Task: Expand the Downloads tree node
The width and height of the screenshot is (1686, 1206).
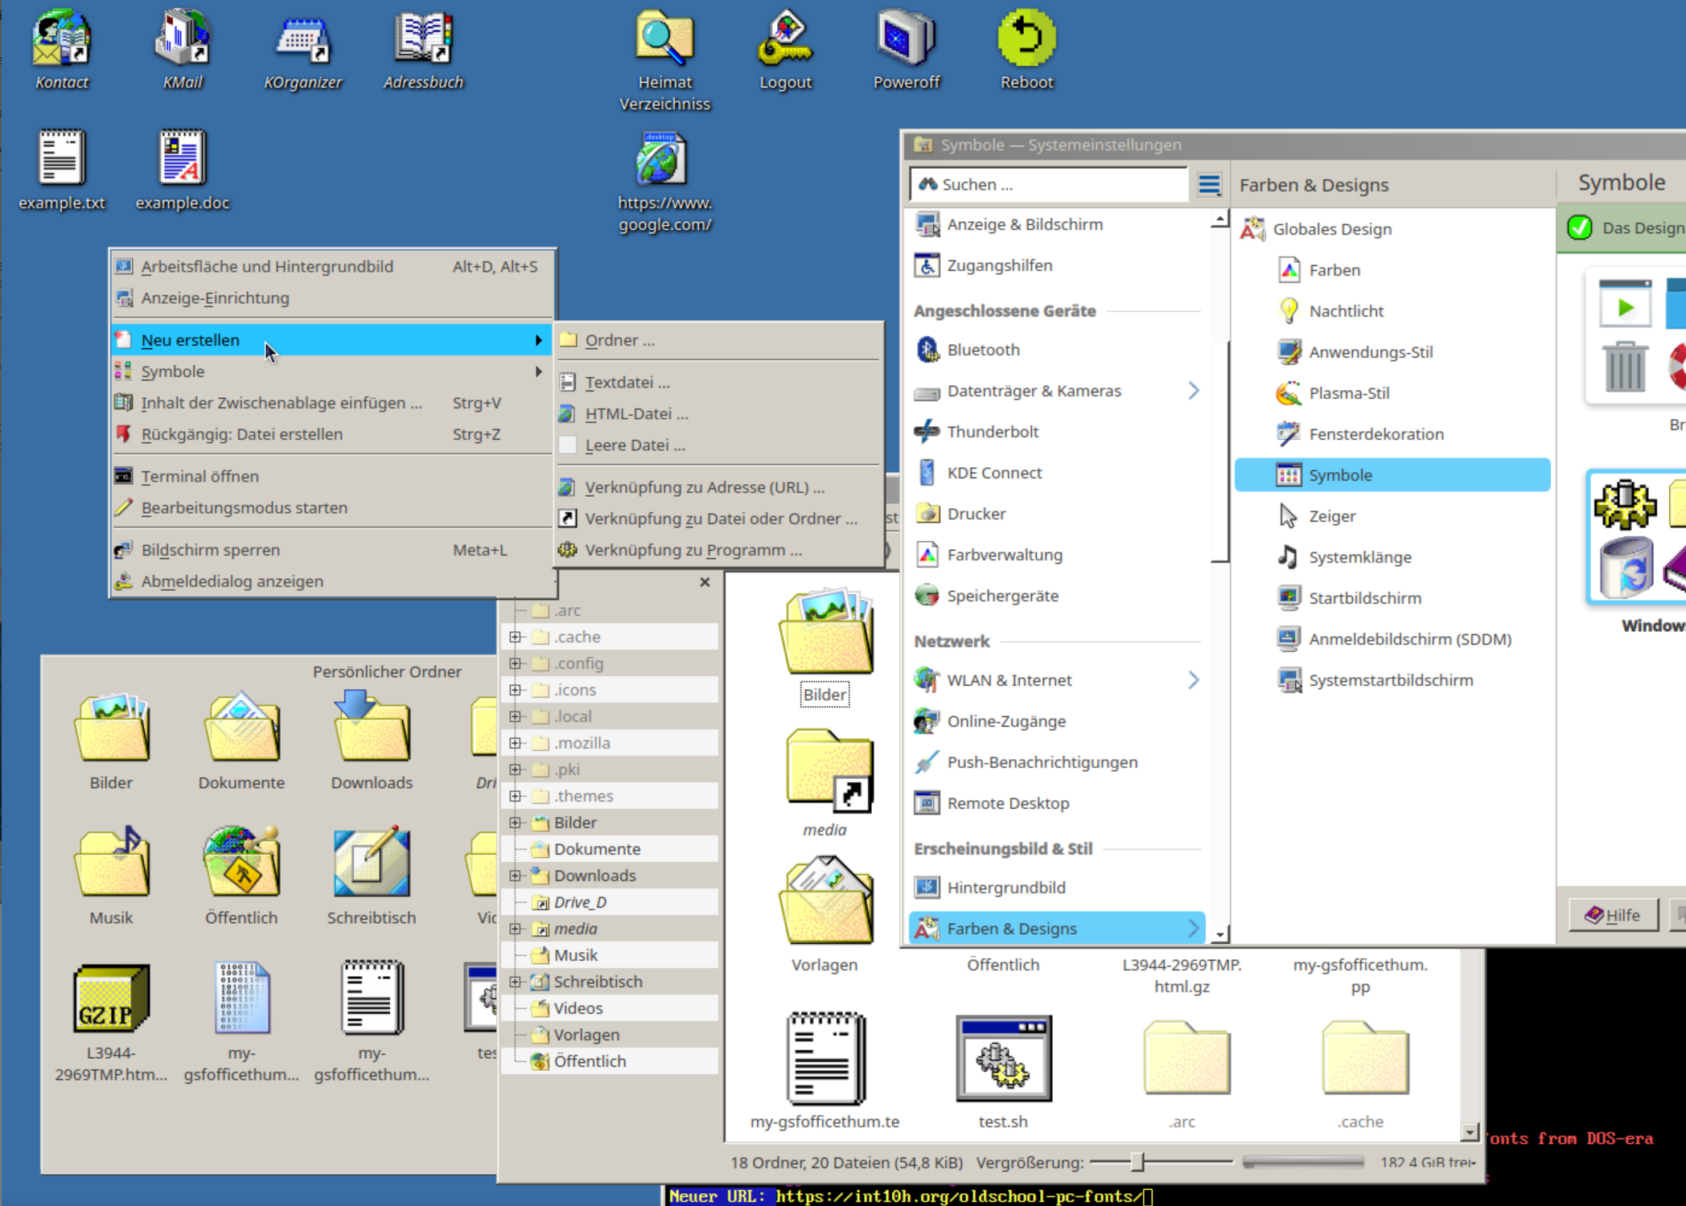Action: tap(515, 876)
